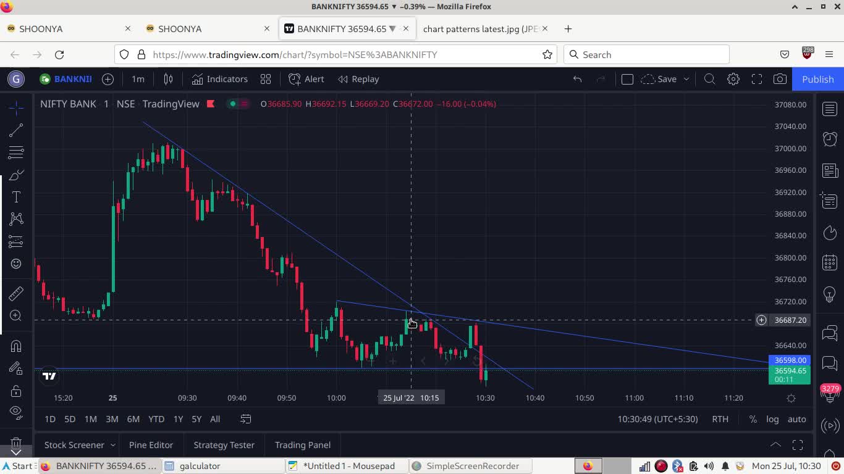This screenshot has width=844, height=474.
Task: Expand Stock Screener dropdown arrow
Action: [112, 445]
